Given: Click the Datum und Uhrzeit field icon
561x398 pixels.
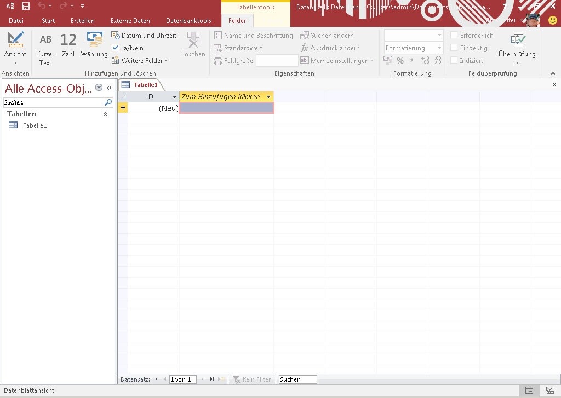Looking at the screenshot, I should 116,35.
